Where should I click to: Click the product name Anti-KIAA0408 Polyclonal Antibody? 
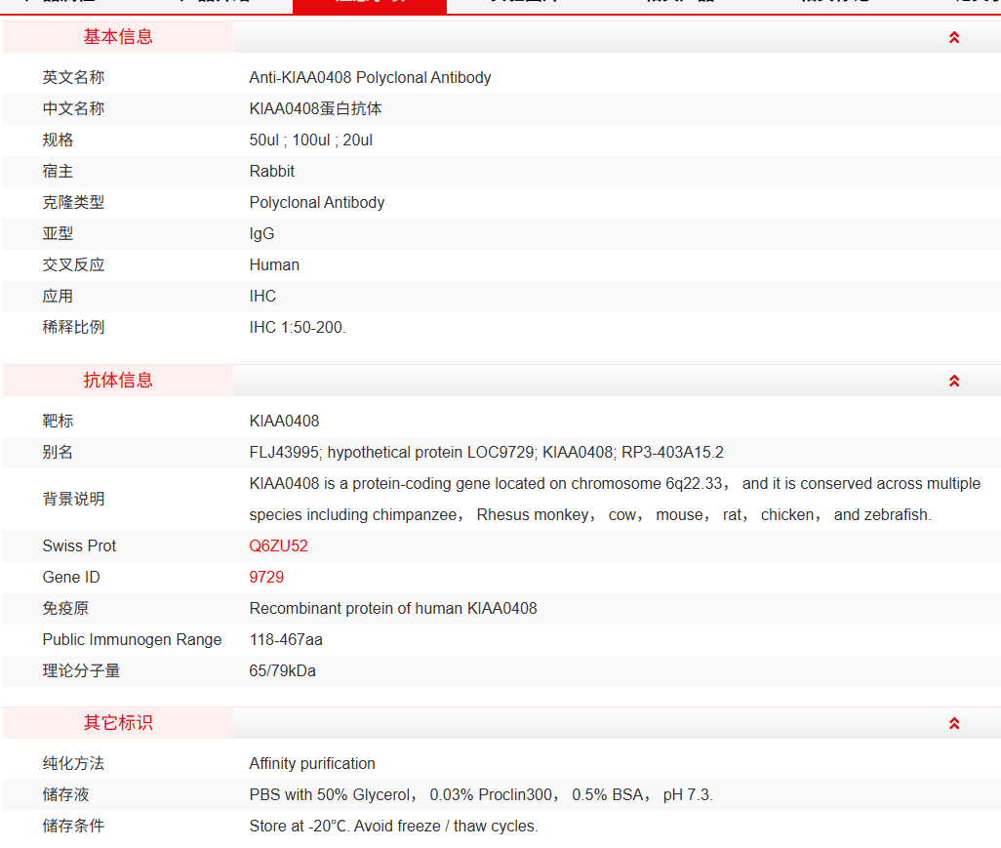(370, 78)
